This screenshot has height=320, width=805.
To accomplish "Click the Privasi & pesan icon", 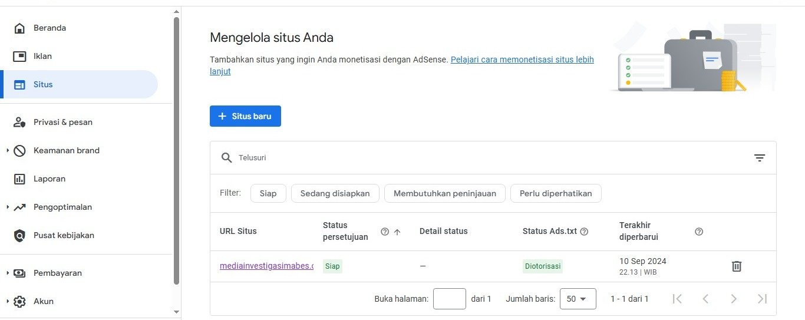I will pyautogui.click(x=19, y=122).
